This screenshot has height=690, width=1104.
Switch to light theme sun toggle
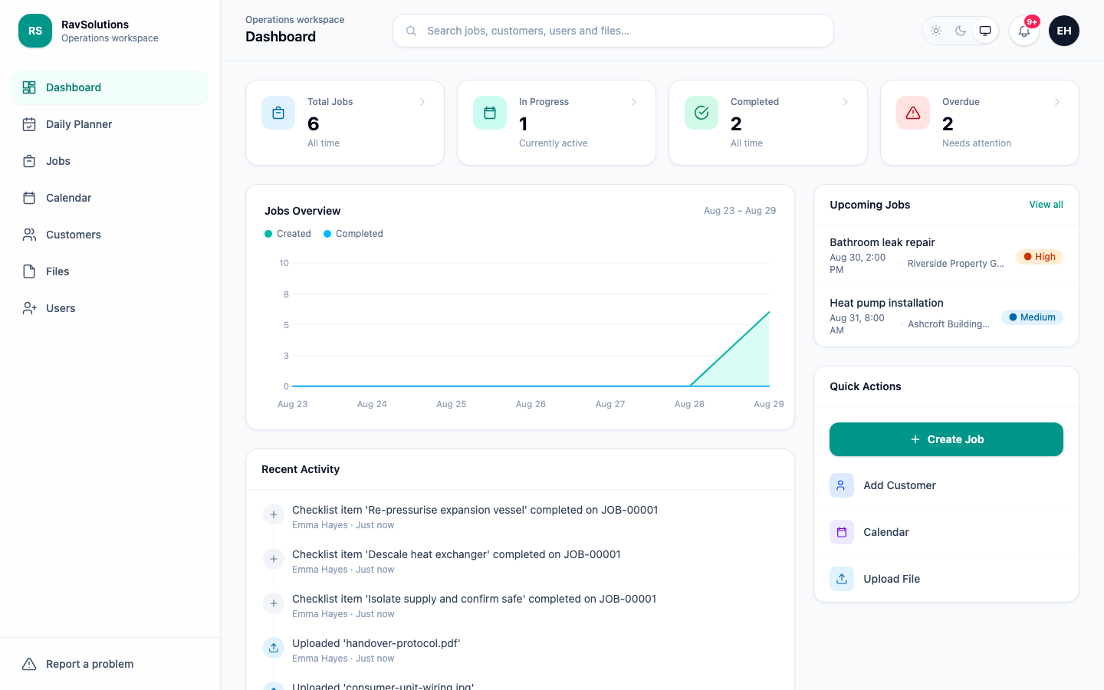tap(936, 31)
